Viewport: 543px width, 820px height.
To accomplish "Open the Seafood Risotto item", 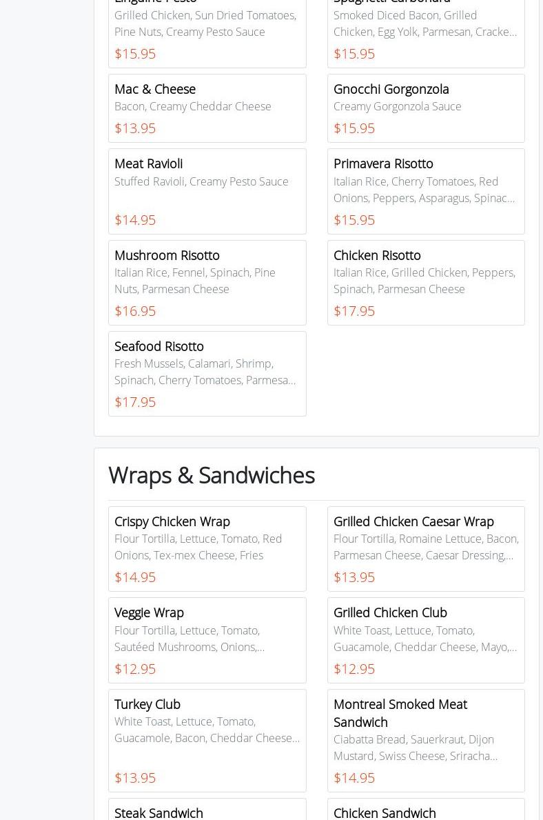I will (x=207, y=373).
